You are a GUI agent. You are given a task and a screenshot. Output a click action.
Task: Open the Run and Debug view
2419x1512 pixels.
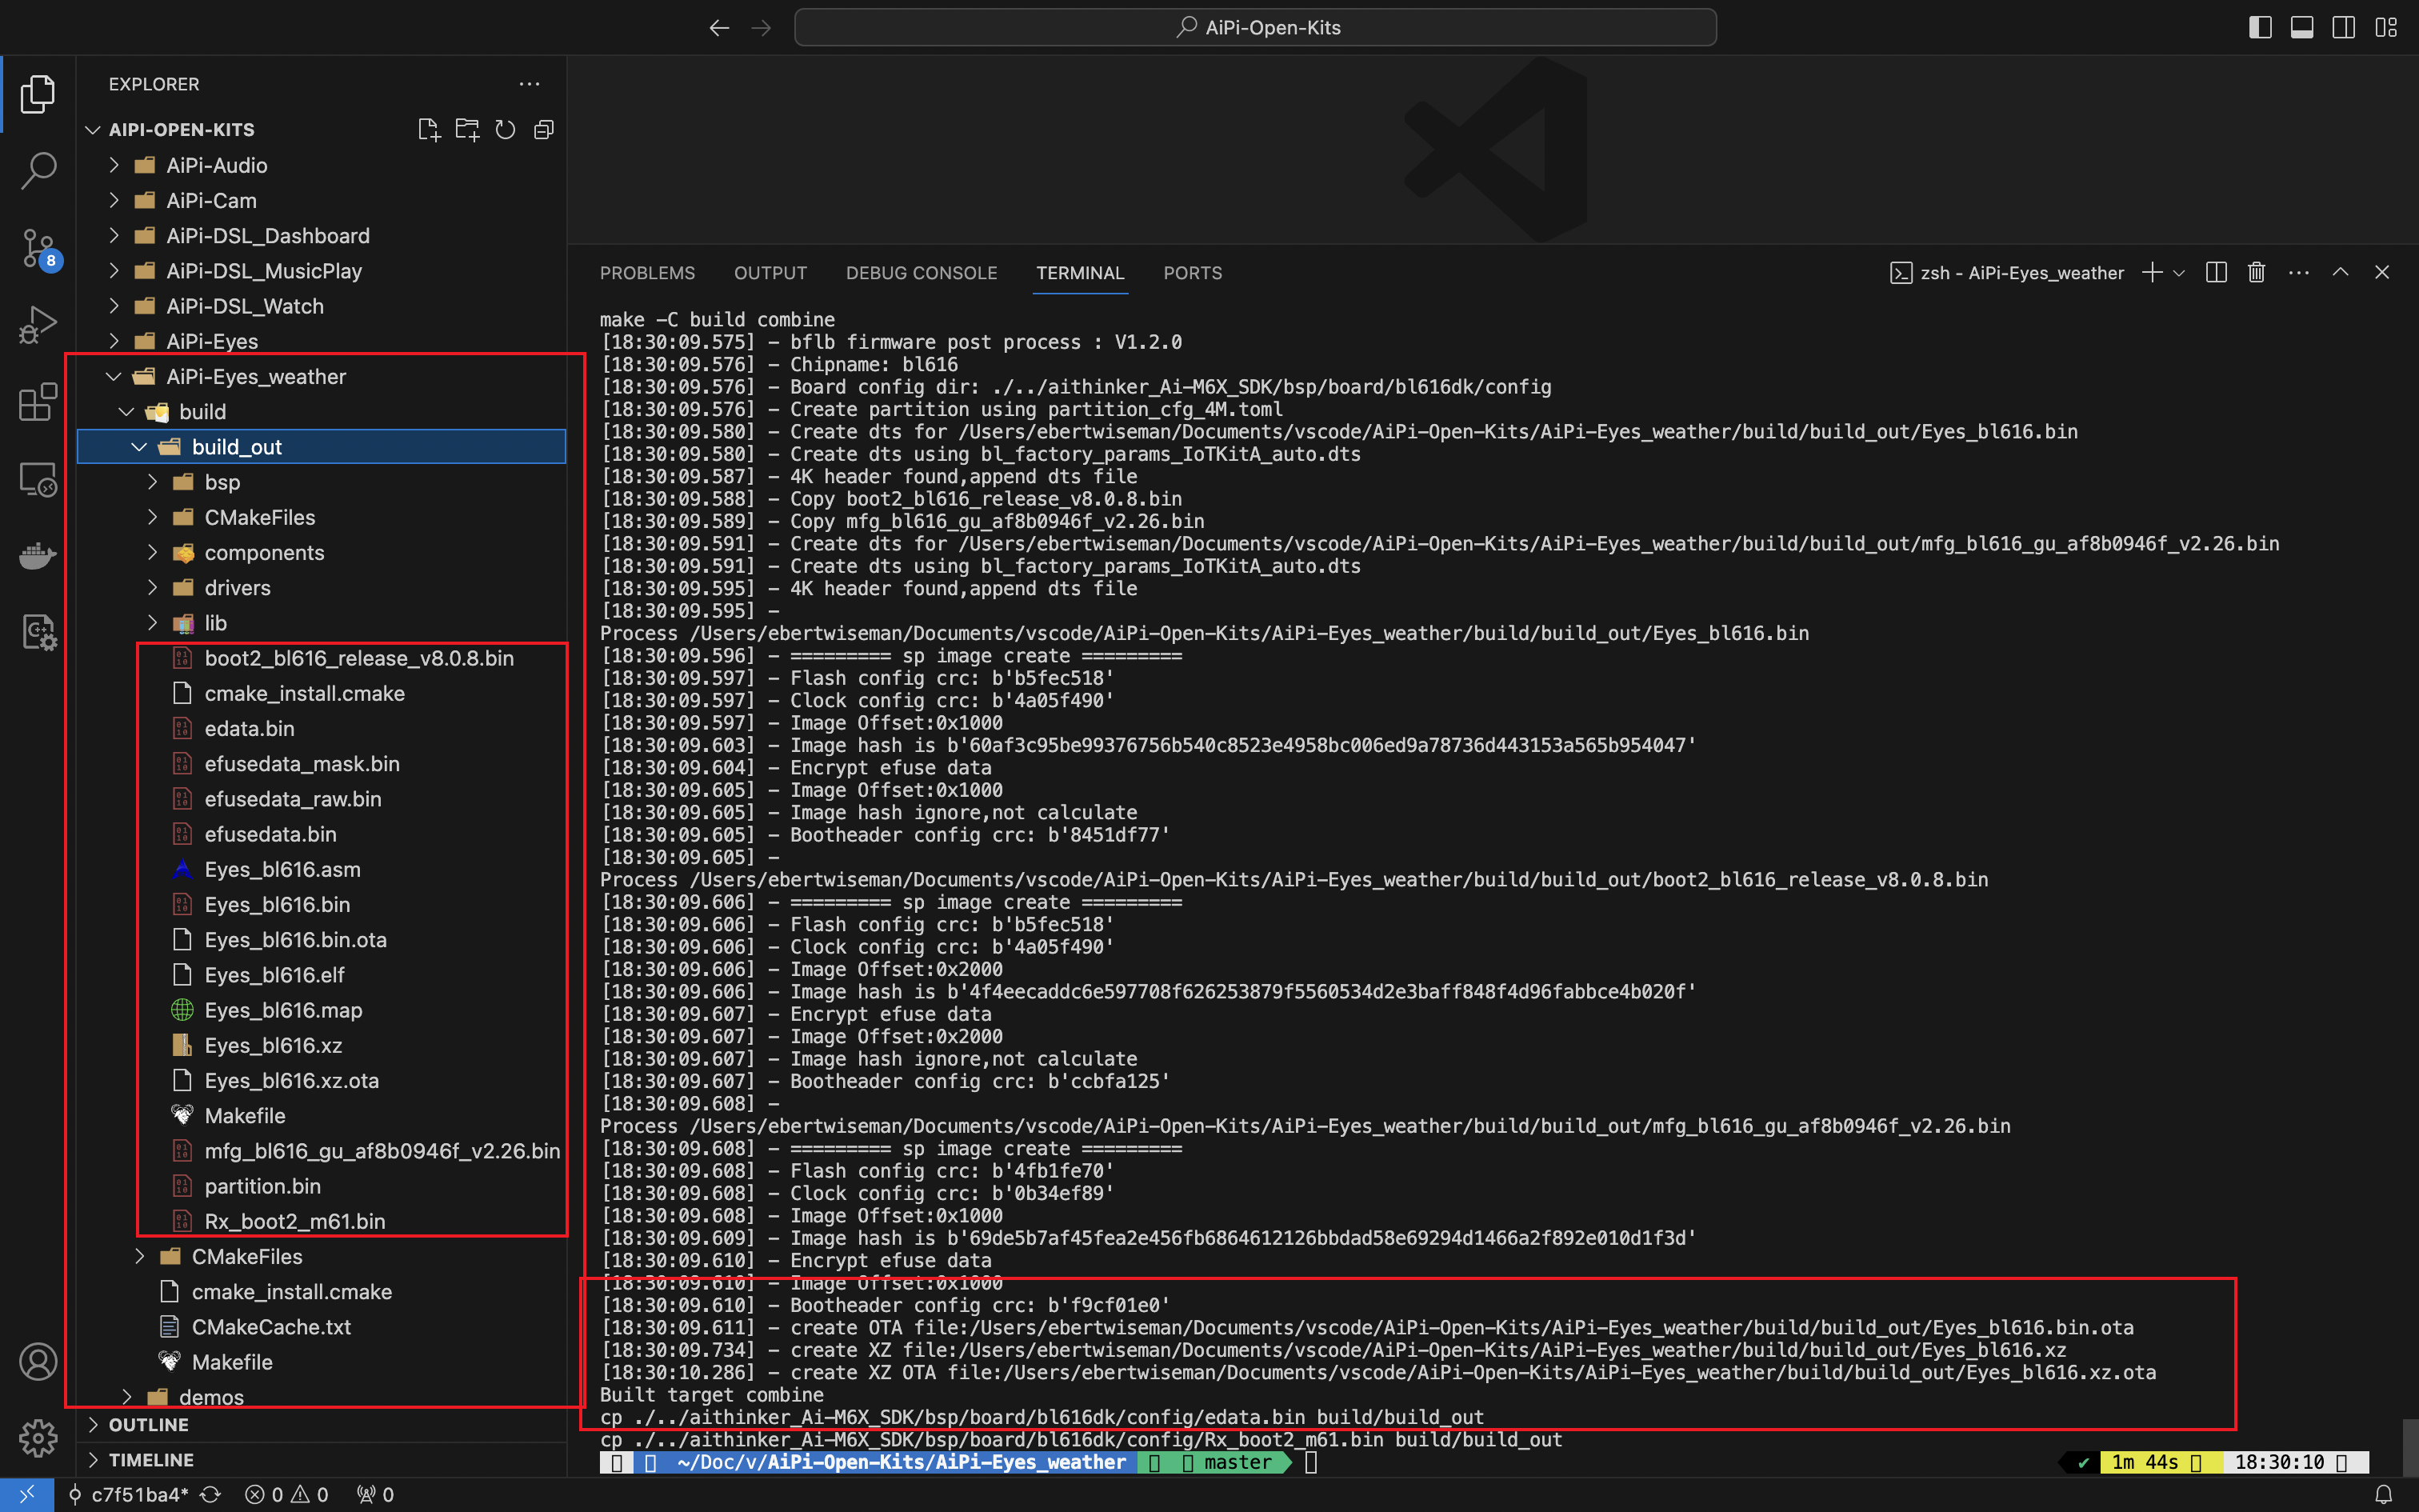coord(38,326)
